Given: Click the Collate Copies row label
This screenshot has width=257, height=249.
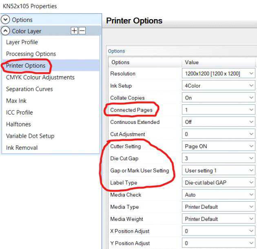Looking at the screenshot, I should coord(127,98).
